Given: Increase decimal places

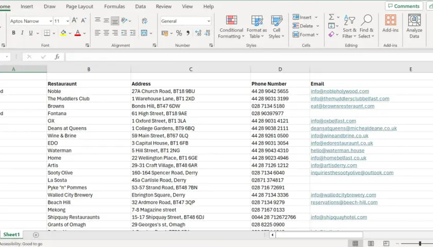Looking at the screenshot, I should (x=198, y=33).
